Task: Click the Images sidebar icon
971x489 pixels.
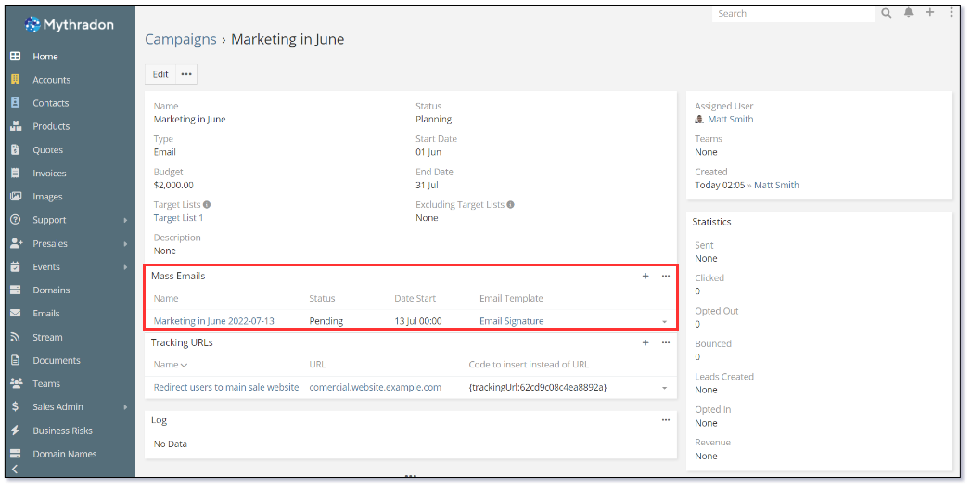Action: click(16, 197)
